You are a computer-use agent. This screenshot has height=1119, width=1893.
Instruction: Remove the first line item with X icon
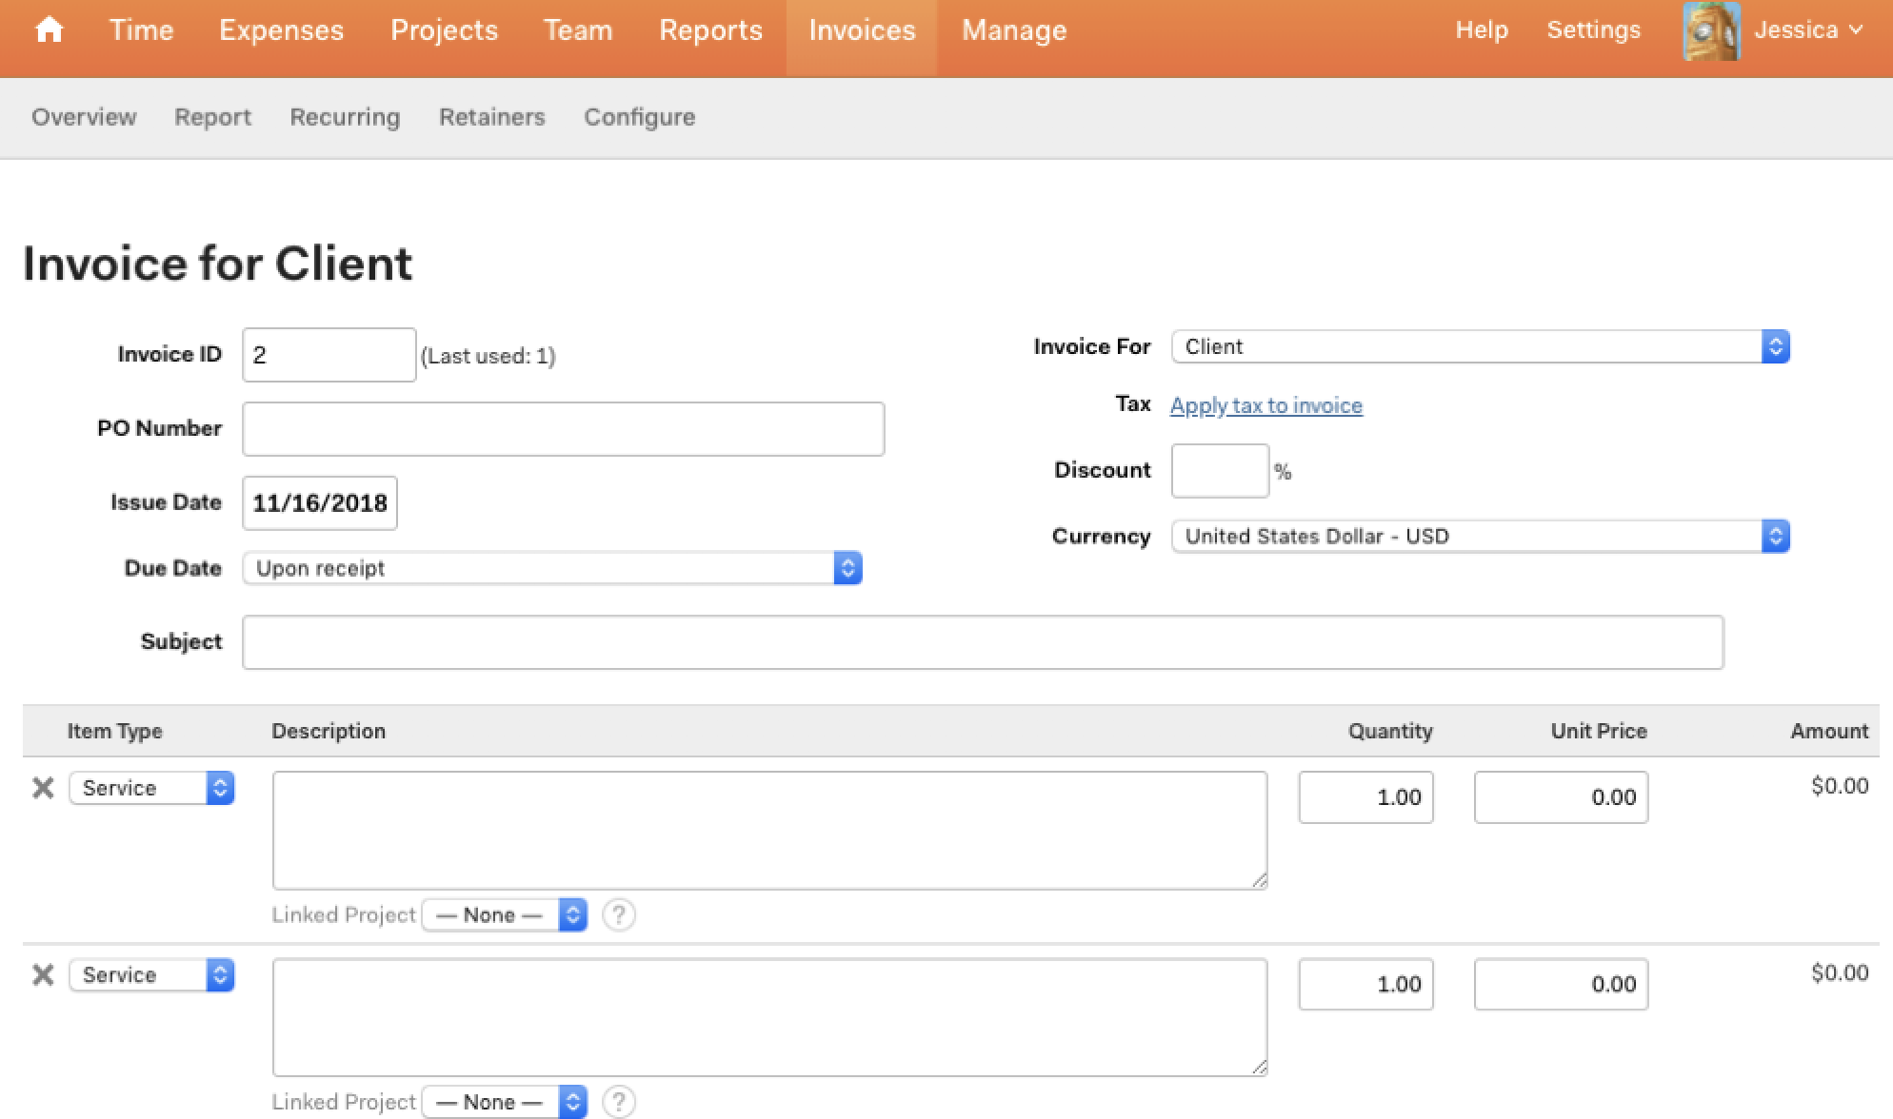pyautogui.click(x=43, y=788)
